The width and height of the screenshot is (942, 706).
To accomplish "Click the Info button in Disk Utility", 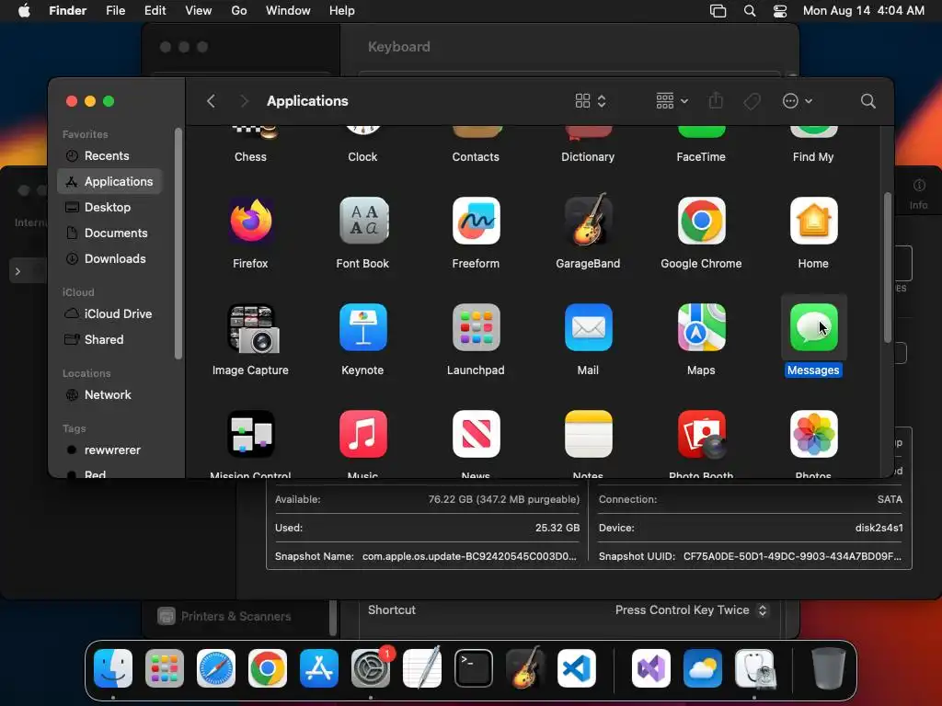I will [x=918, y=193].
